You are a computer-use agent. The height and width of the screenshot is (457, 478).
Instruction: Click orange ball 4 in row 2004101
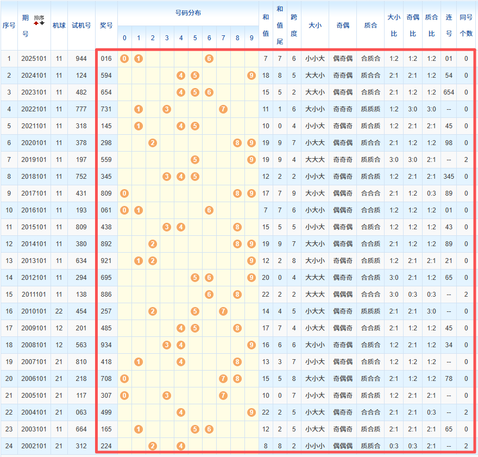tap(181, 412)
